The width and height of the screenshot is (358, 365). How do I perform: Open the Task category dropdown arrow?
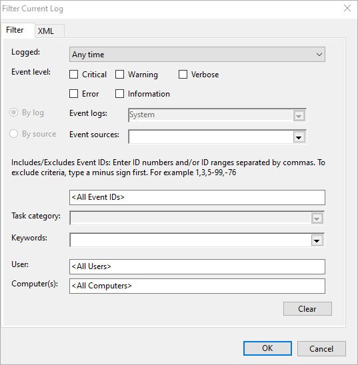(317, 218)
